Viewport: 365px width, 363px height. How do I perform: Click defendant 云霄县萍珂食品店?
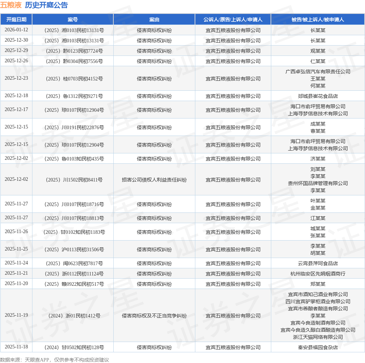point(318,264)
